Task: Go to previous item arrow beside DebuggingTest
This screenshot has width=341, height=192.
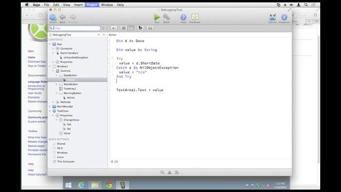Action: (x=99, y=35)
